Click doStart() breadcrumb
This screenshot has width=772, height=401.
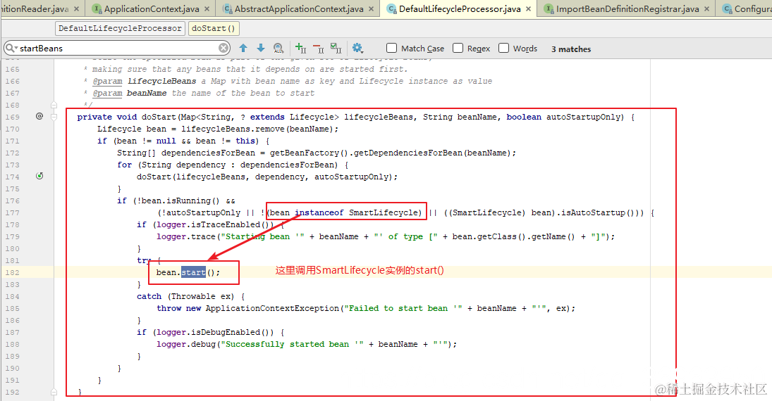(x=213, y=29)
